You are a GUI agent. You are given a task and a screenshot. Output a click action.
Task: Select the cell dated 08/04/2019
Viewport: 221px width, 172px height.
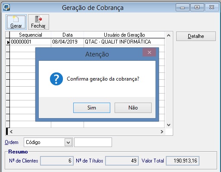[x=67, y=42]
